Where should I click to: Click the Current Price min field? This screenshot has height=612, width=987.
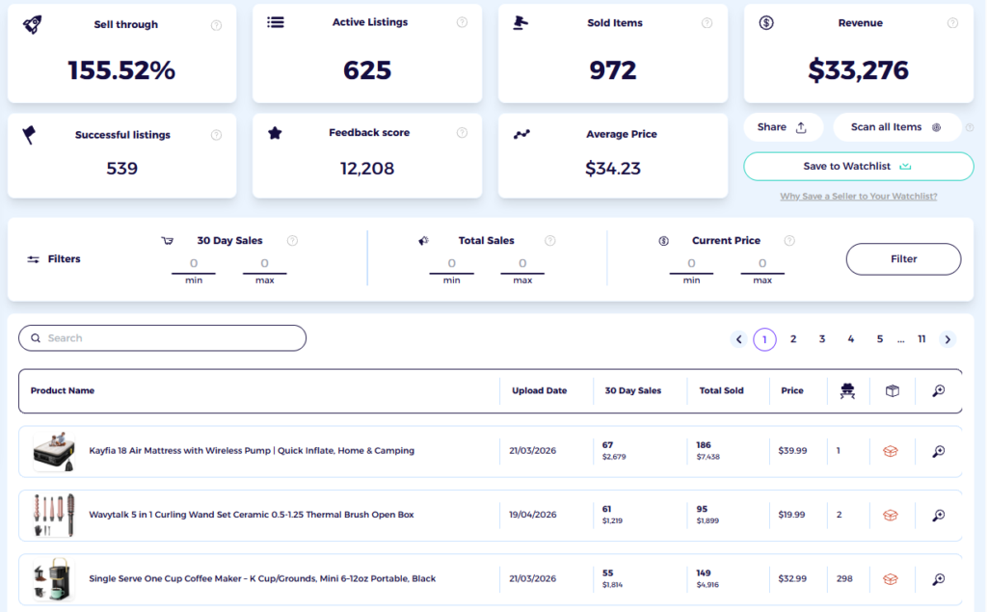[691, 264]
